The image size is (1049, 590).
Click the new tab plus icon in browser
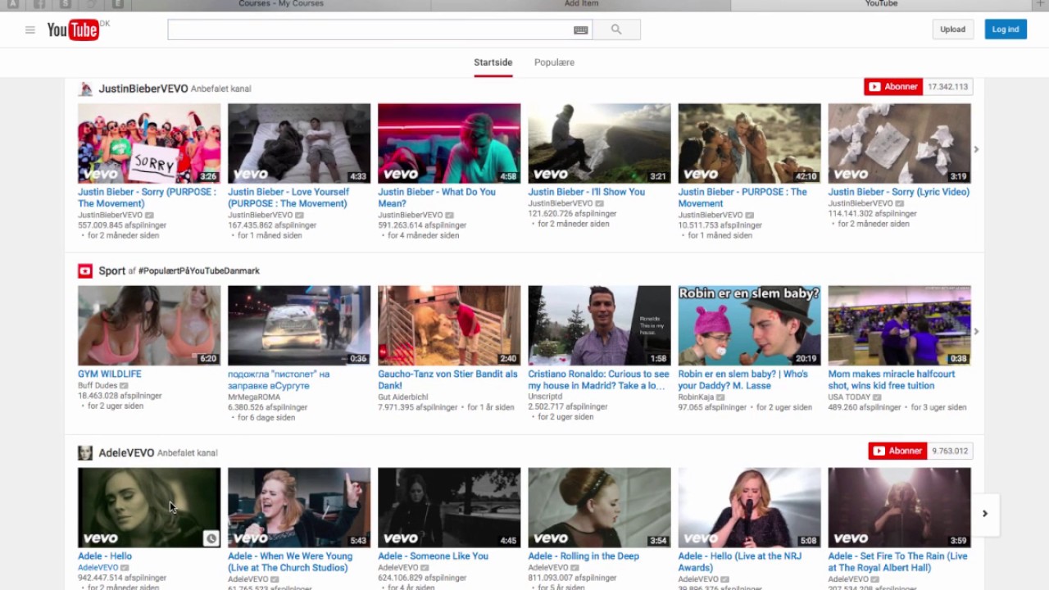pos(1041,4)
